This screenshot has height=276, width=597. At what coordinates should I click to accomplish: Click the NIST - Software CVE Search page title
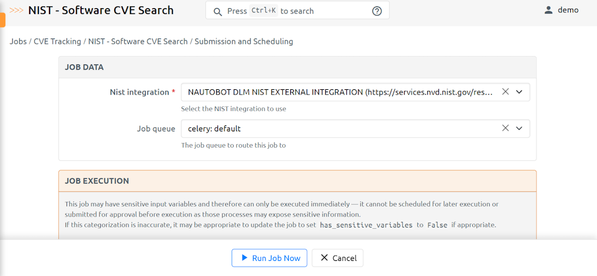click(x=101, y=11)
